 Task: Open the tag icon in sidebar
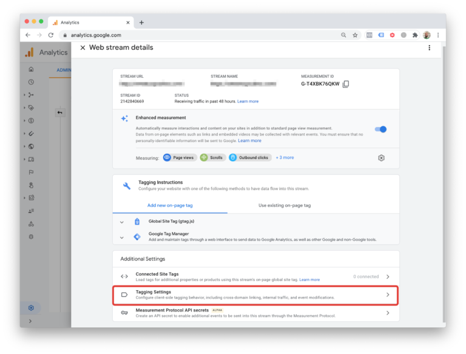click(x=31, y=107)
